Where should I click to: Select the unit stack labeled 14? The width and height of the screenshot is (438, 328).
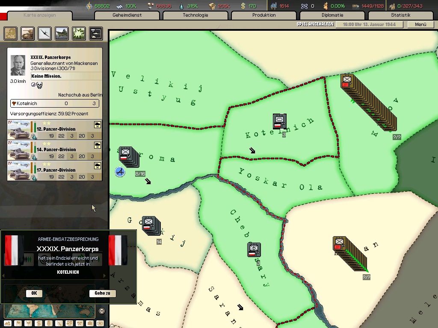(x=151, y=225)
